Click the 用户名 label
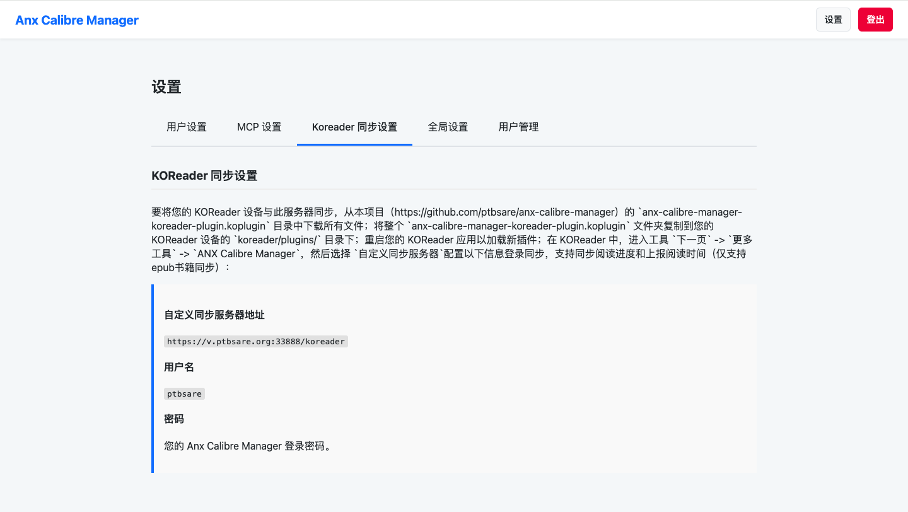Viewport: 908px width, 512px height. [179, 367]
